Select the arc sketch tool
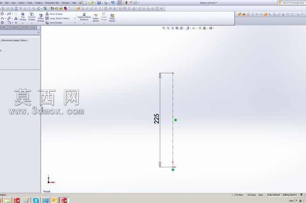306x203 pixels. click(x=2, y=18)
